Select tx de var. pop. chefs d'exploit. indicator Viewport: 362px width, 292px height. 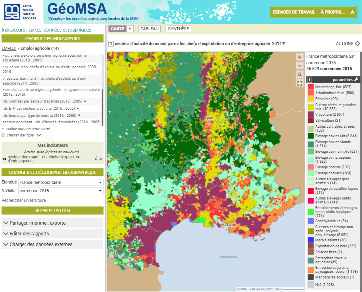(x=52, y=69)
